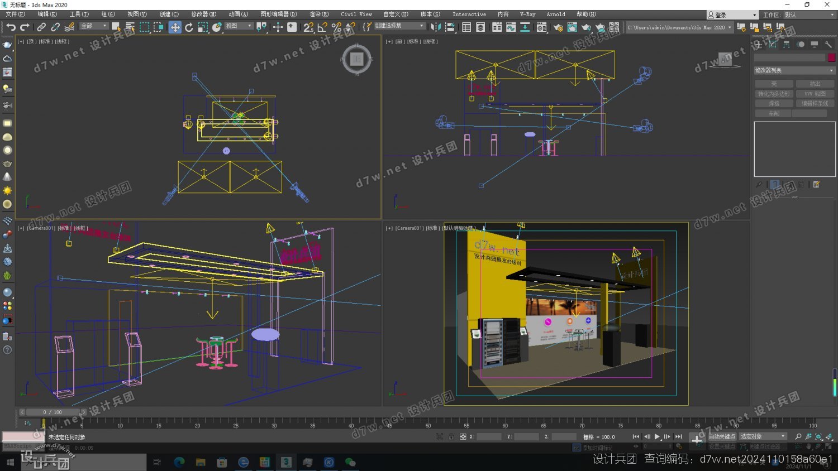Toggle Absolute/Offset transform type-in mode
The width and height of the screenshot is (838, 471).
point(463,436)
